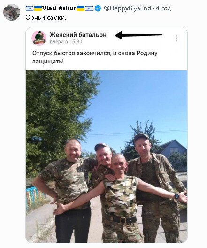Click the Vlad Ashur display name
The image size is (207, 248).
59,8
